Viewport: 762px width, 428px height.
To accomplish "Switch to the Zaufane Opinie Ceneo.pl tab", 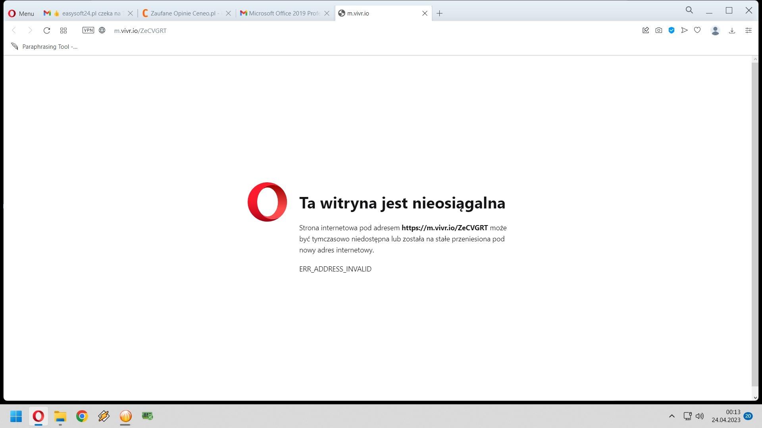I will click(x=186, y=13).
